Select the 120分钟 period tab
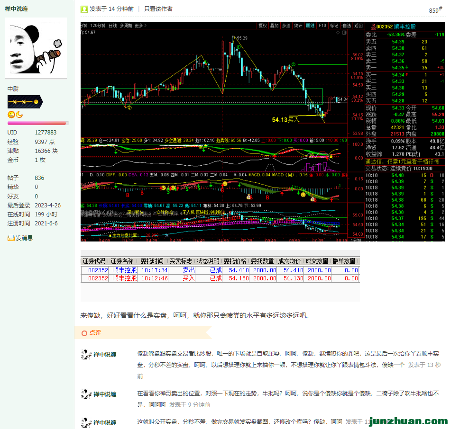450x429 pixels. coord(98,26)
